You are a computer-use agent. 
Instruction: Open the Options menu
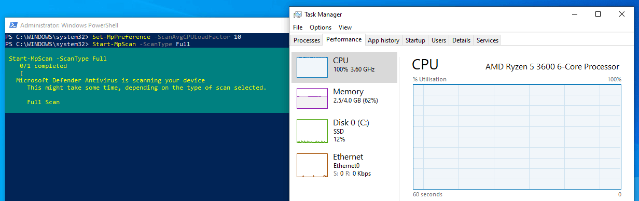pyautogui.click(x=321, y=27)
